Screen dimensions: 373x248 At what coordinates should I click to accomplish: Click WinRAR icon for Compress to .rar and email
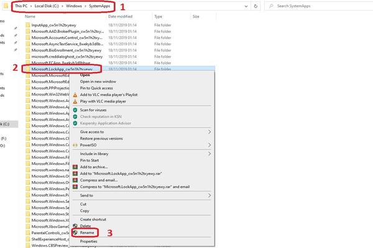pyautogui.click(x=75, y=187)
